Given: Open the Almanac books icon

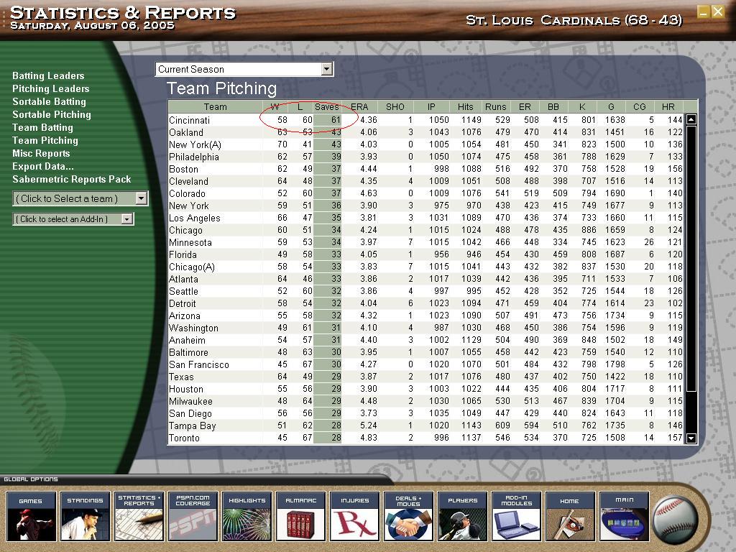Looking at the screenshot, I should [301, 516].
